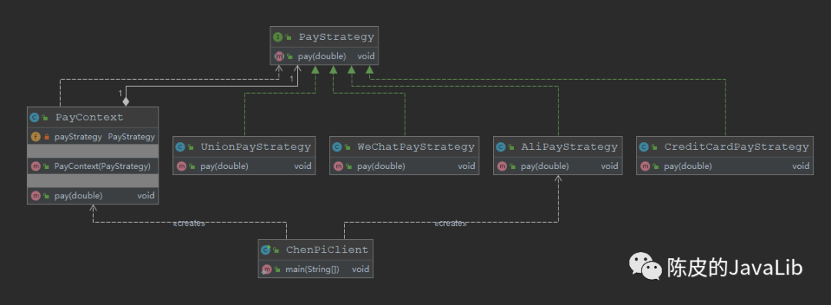The height and width of the screenshot is (305, 831).
Task: Select the UnionPayStrategy class header
Action: pyautogui.click(x=244, y=147)
